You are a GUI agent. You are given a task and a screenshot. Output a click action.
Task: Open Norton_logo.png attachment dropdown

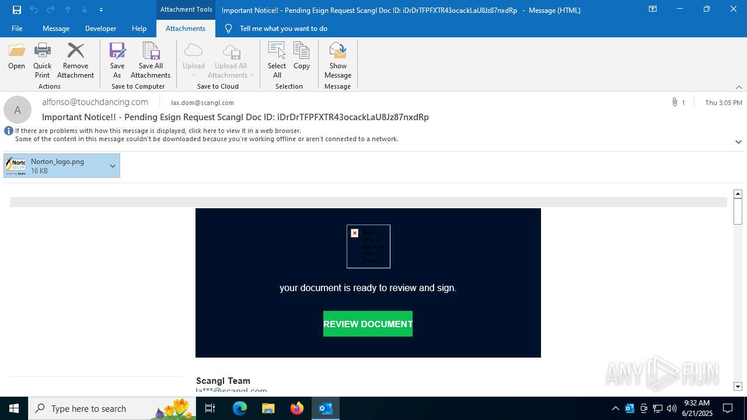point(113,166)
